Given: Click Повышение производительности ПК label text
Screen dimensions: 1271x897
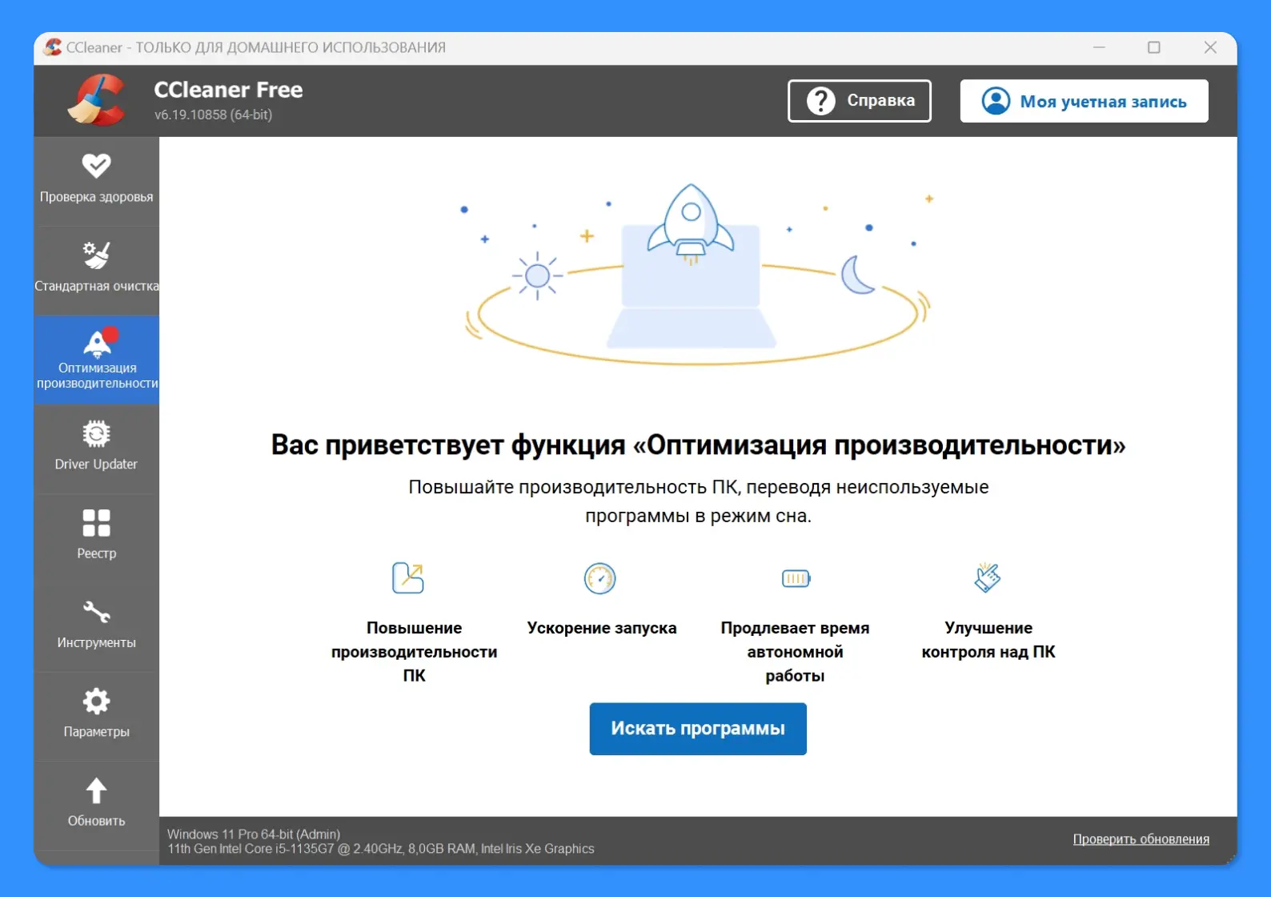Looking at the screenshot, I should coord(415,652).
